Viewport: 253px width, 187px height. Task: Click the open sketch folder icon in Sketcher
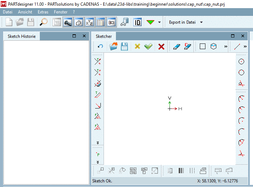[x=113, y=46]
